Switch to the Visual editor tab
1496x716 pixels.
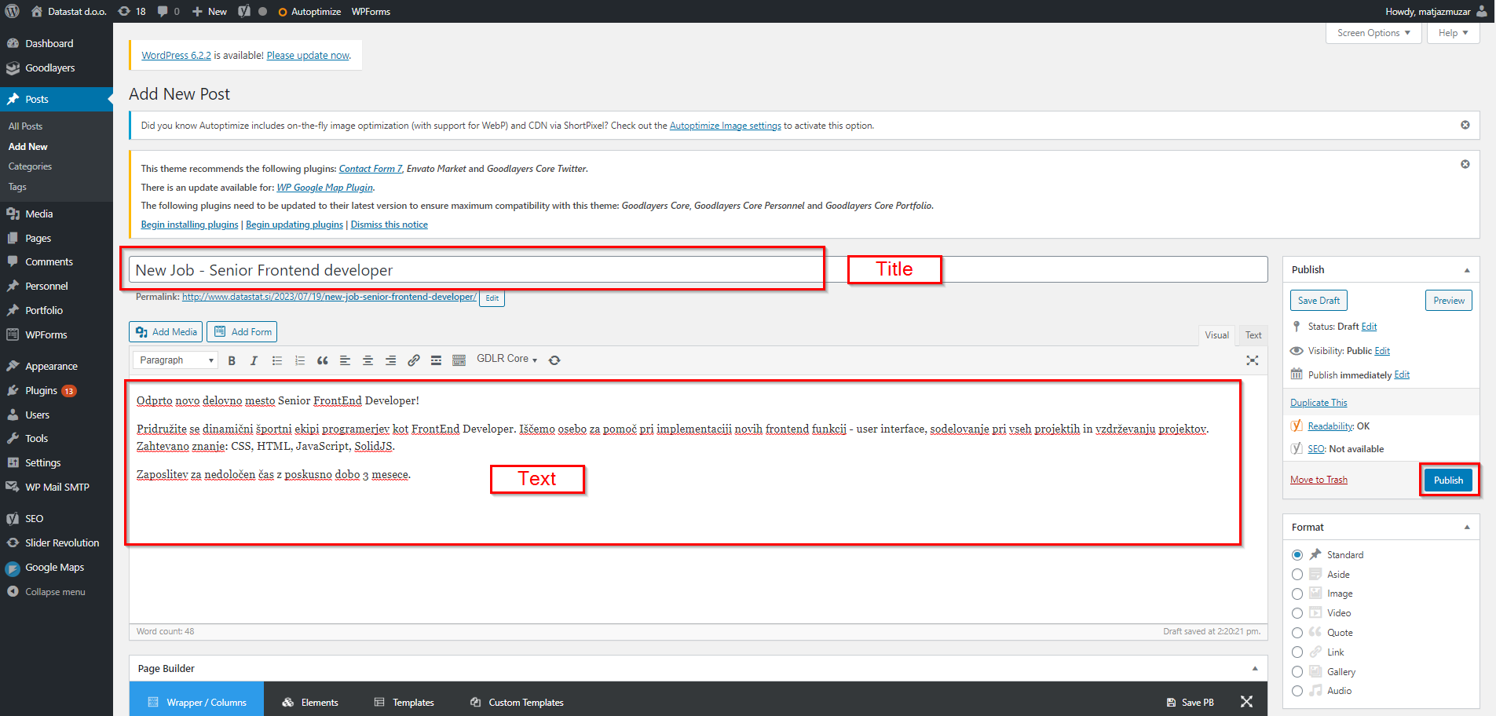[1216, 335]
